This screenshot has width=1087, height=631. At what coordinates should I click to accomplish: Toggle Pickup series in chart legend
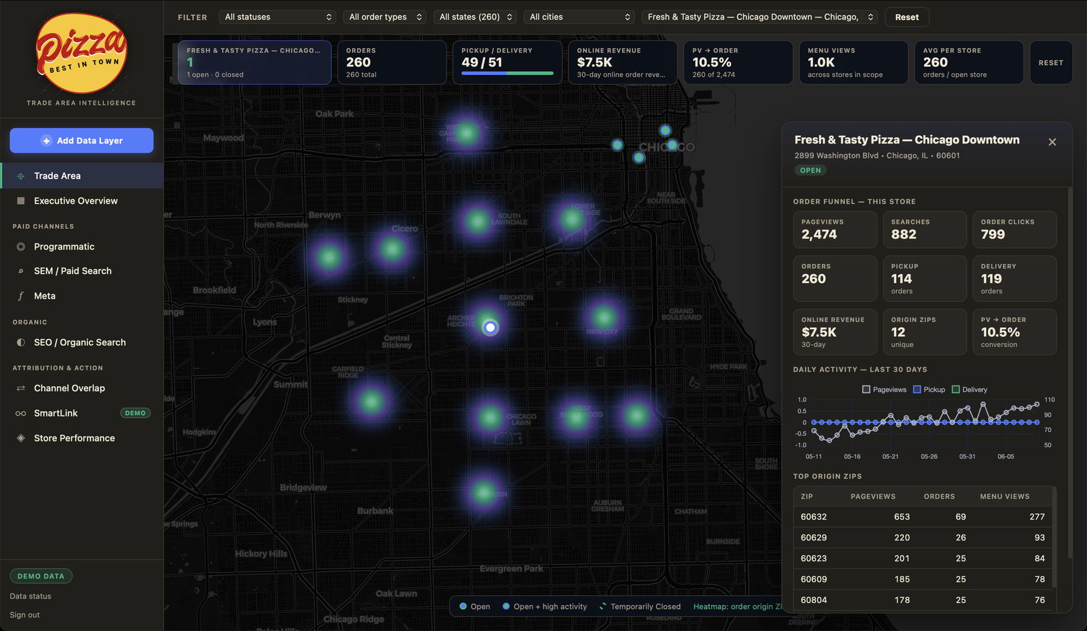pos(928,390)
